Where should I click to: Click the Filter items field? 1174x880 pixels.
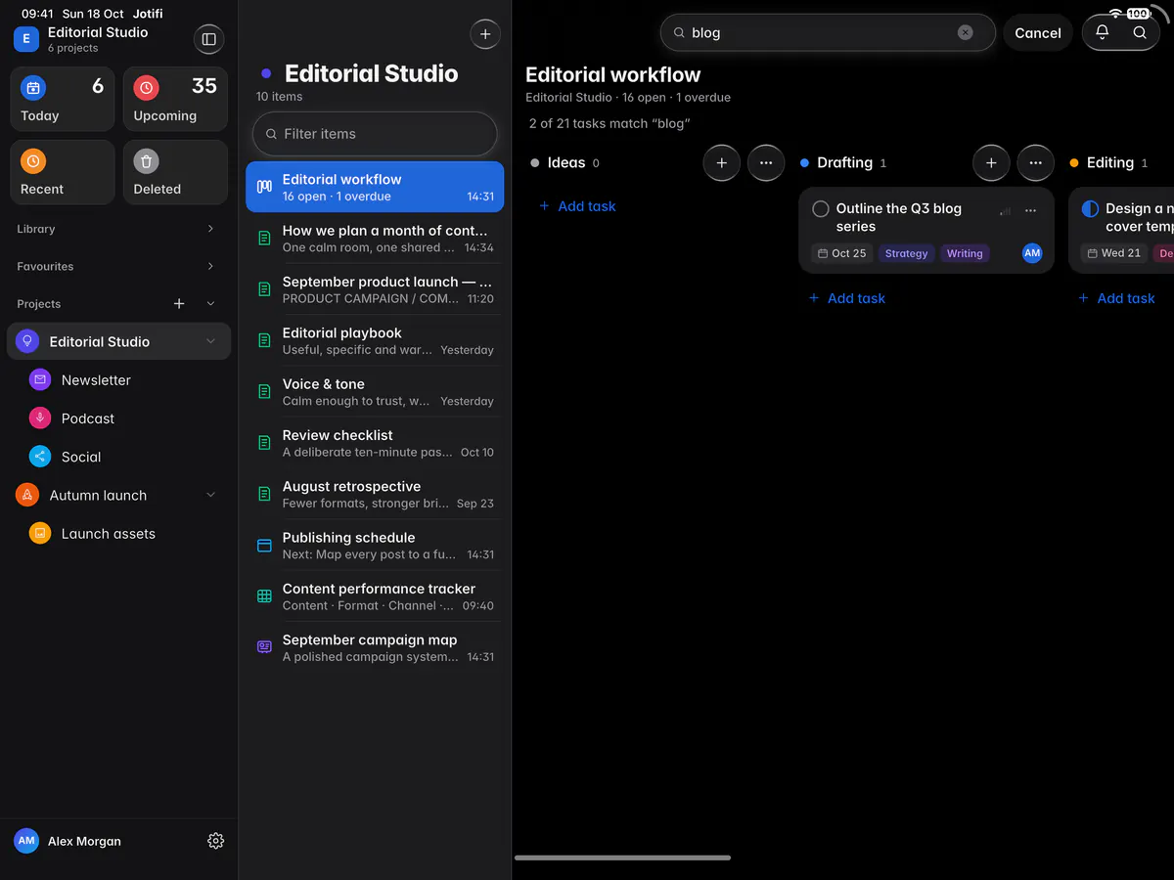[x=375, y=134]
